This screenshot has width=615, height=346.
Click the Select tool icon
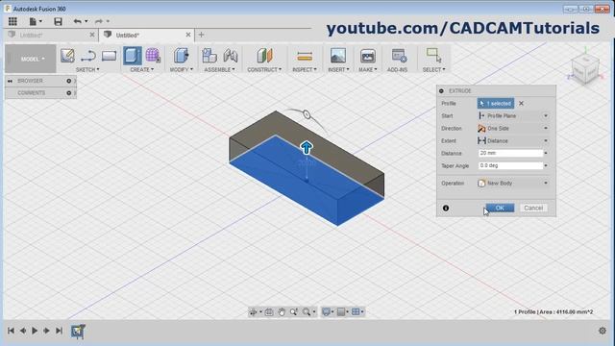point(433,56)
